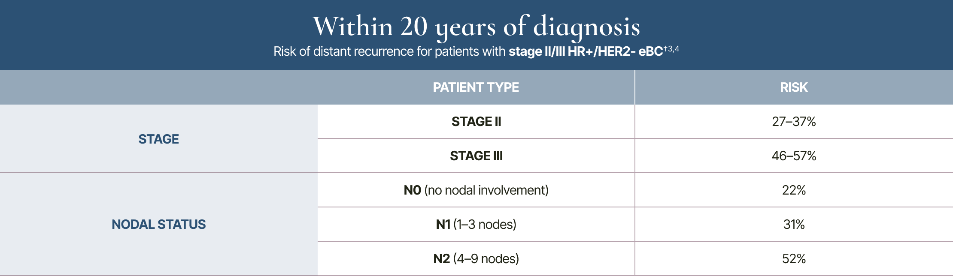The image size is (953, 276).
Task: Select the N0 (no nodal involvement) cell
Action: coord(476,190)
